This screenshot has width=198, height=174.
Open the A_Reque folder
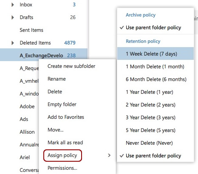coord(29,68)
